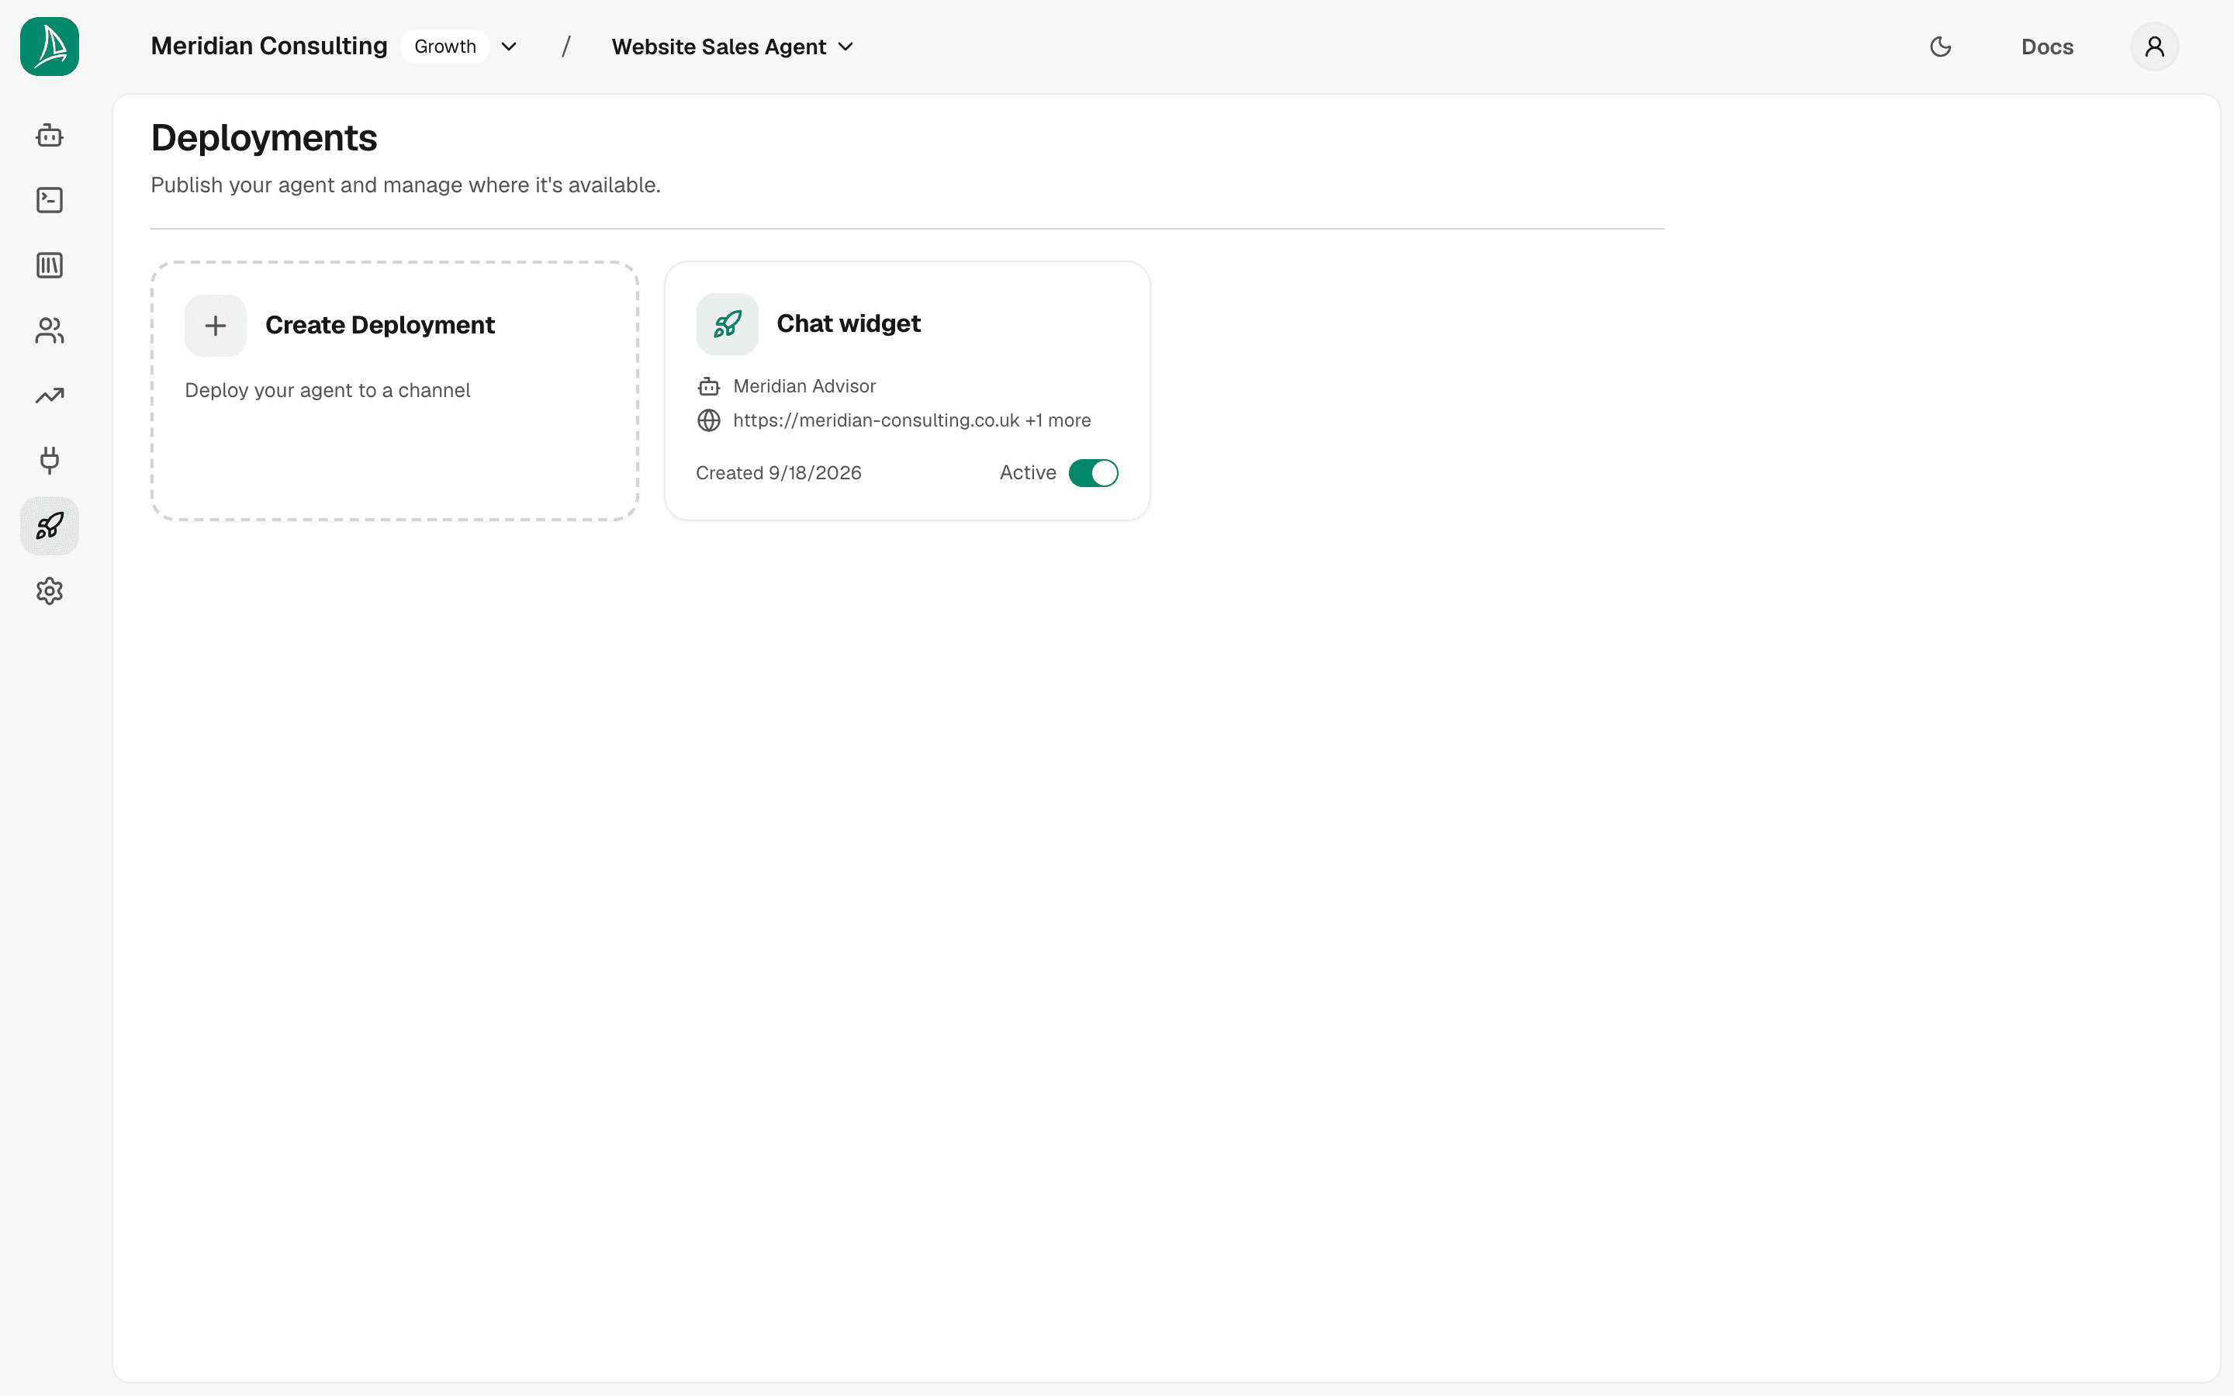
Task: Click the Meridian Advisor agent name
Action: [x=804, y=386]
